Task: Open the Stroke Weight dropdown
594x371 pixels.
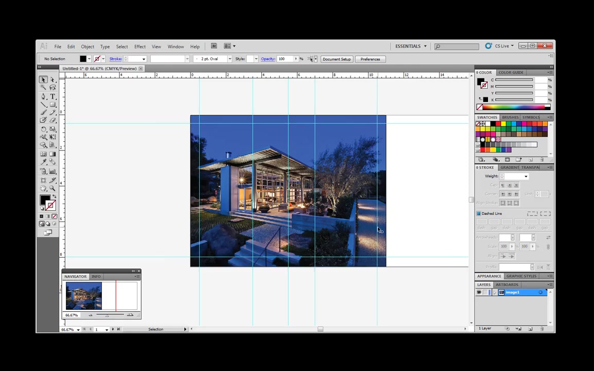Action: click(526, 176)
